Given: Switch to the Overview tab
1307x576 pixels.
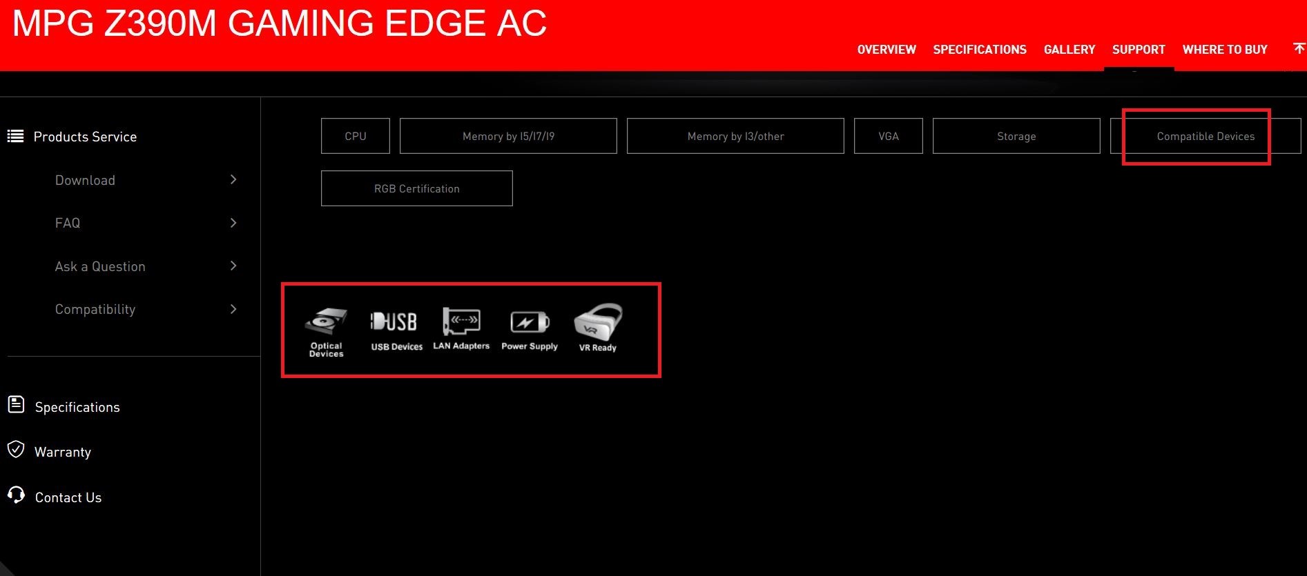Looking at the screenshot, I should click(887, 50).
